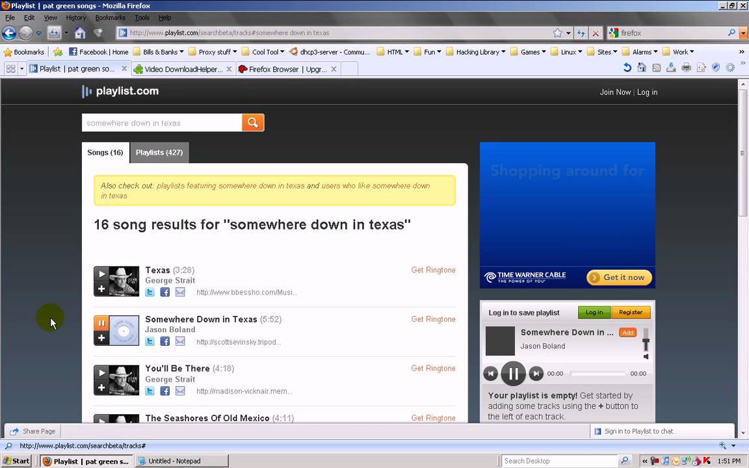The height and width of the screenshot is (468, 749).
Task: Click Add button for current track
Action: [x=627, y=332]
